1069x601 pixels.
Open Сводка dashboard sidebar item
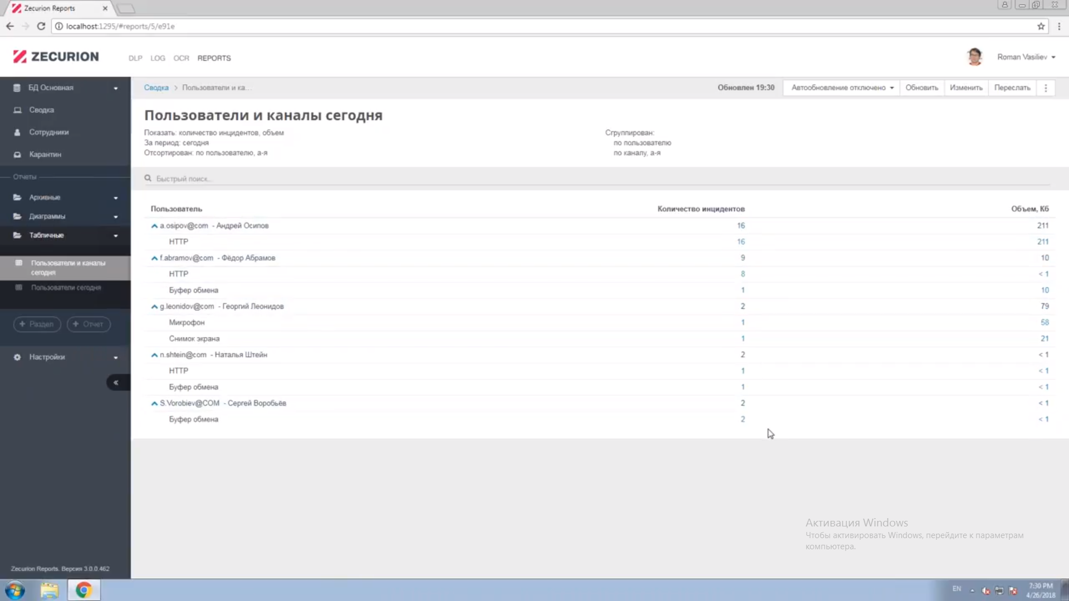41,110
